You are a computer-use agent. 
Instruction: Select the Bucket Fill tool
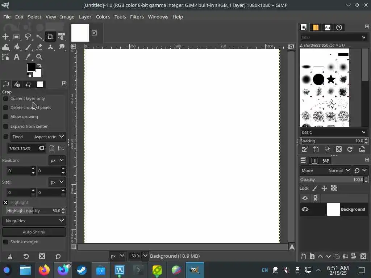click(17, 47)
